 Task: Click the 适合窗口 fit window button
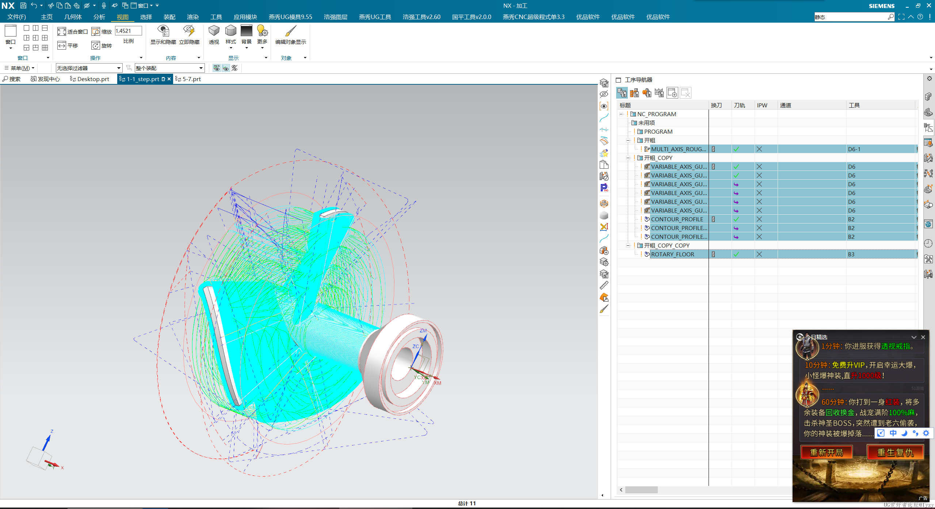(x=72, y=32)
